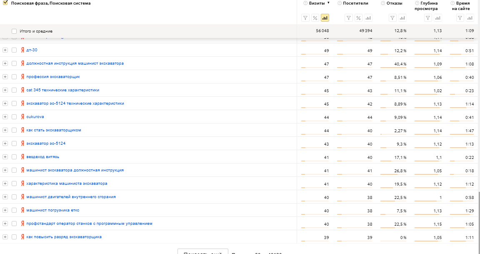Click the chart icon under Глубина просмотра

[x=437, y=18]
